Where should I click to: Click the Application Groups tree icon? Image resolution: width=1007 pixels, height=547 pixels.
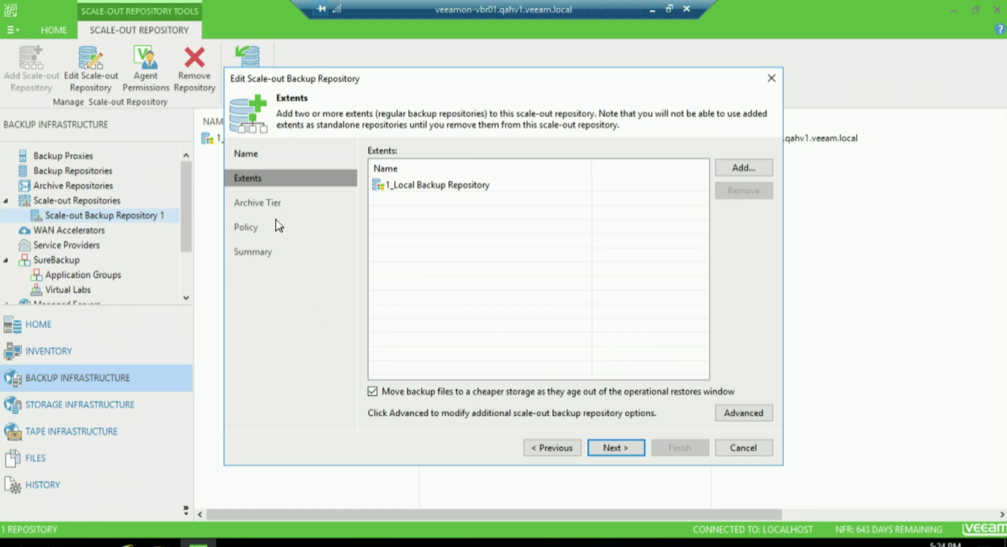pyautogui.click(x=36, y=275)
